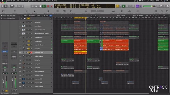The width and height of the screenshot is (170, 95).
Task: Click the Add Track plus button
Action: click(x=21, y=18)
